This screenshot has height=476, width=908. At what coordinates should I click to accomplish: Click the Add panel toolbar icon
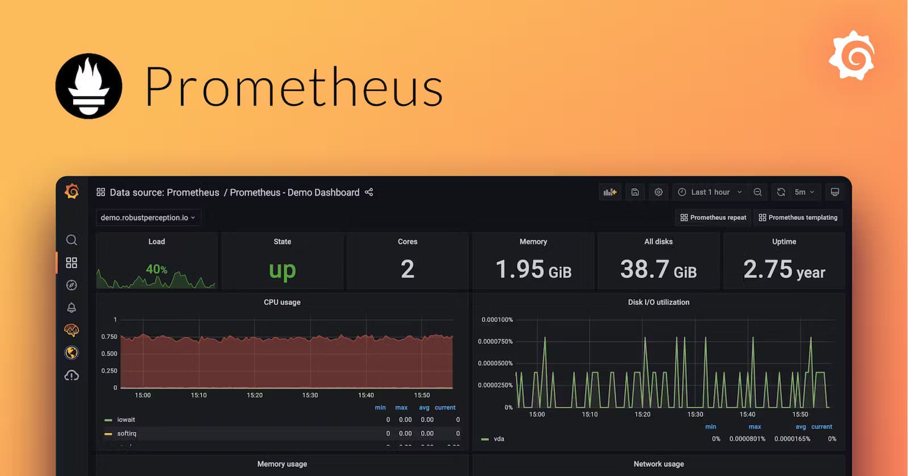coord(610,192)
